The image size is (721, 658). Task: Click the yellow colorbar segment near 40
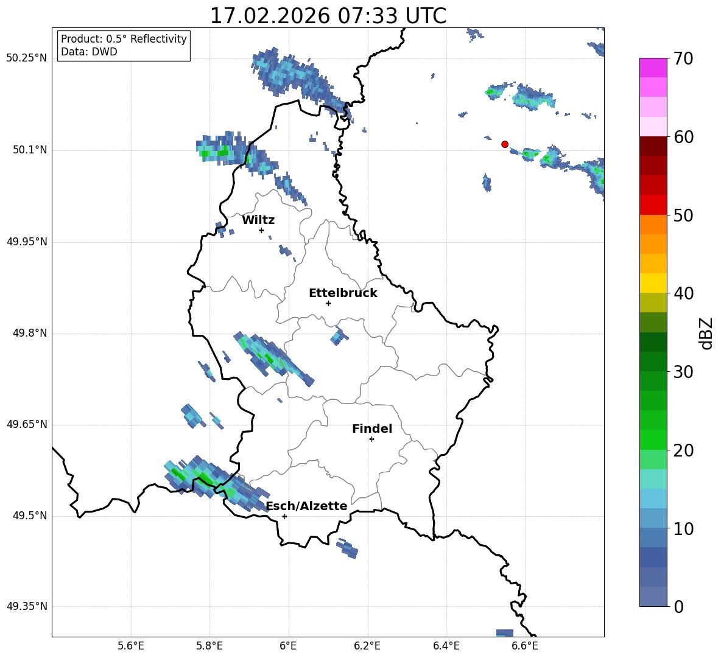(x=653, y=283)
